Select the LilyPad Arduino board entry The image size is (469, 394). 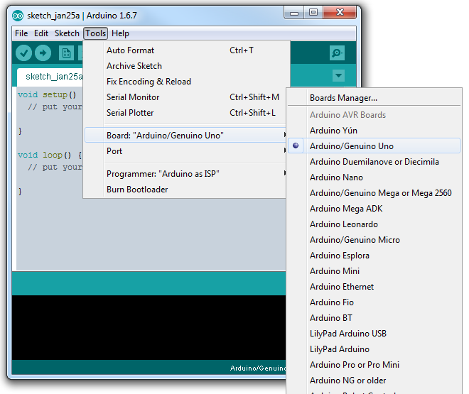click(374, 349)
